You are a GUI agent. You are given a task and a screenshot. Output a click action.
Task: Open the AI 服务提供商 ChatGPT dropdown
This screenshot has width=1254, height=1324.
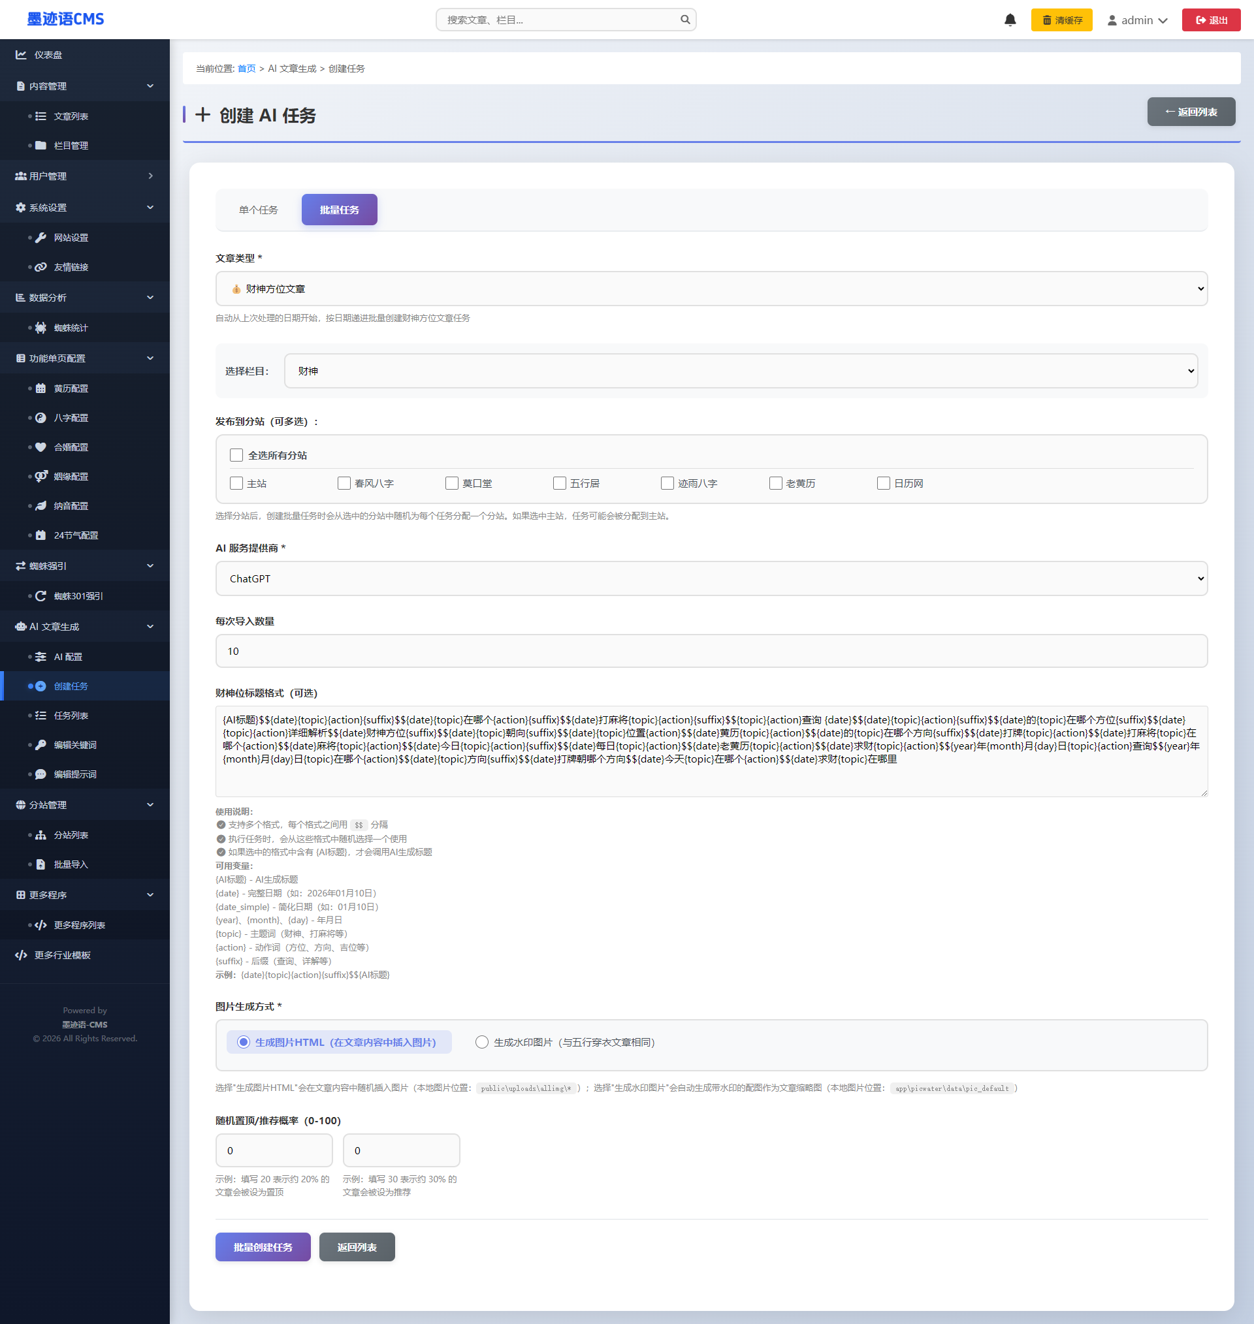[x=711, y=578]
